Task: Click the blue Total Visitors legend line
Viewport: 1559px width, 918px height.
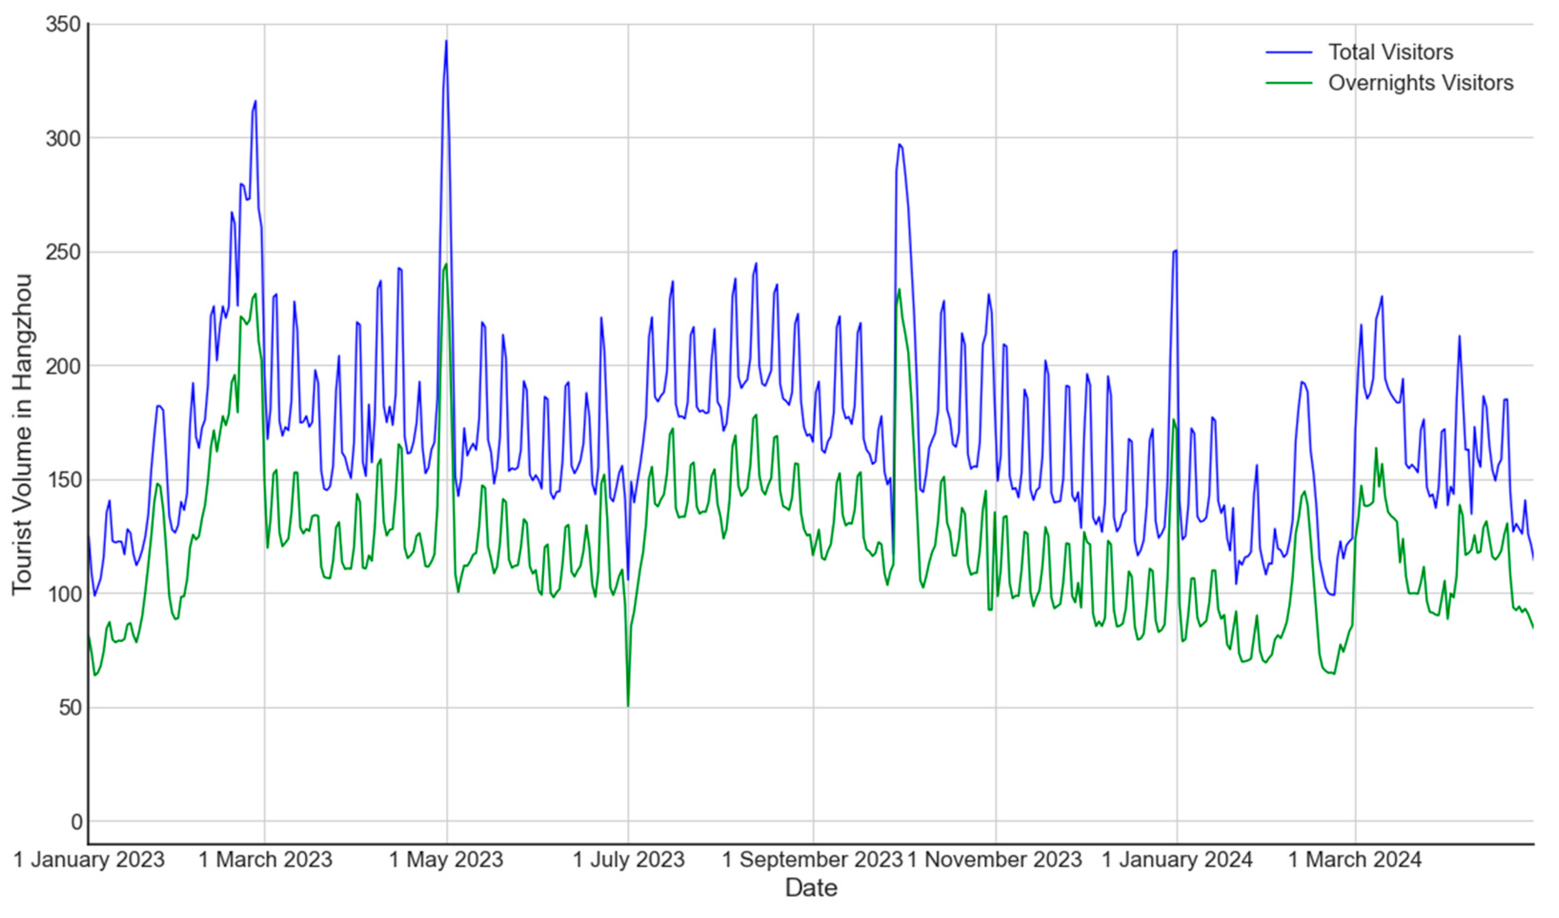Action: [1288, 52]
